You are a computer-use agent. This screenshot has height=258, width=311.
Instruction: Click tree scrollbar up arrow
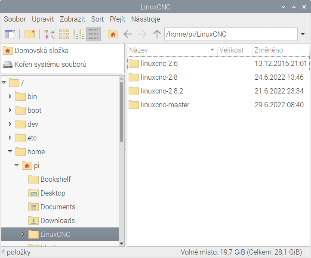coord(122,79)
